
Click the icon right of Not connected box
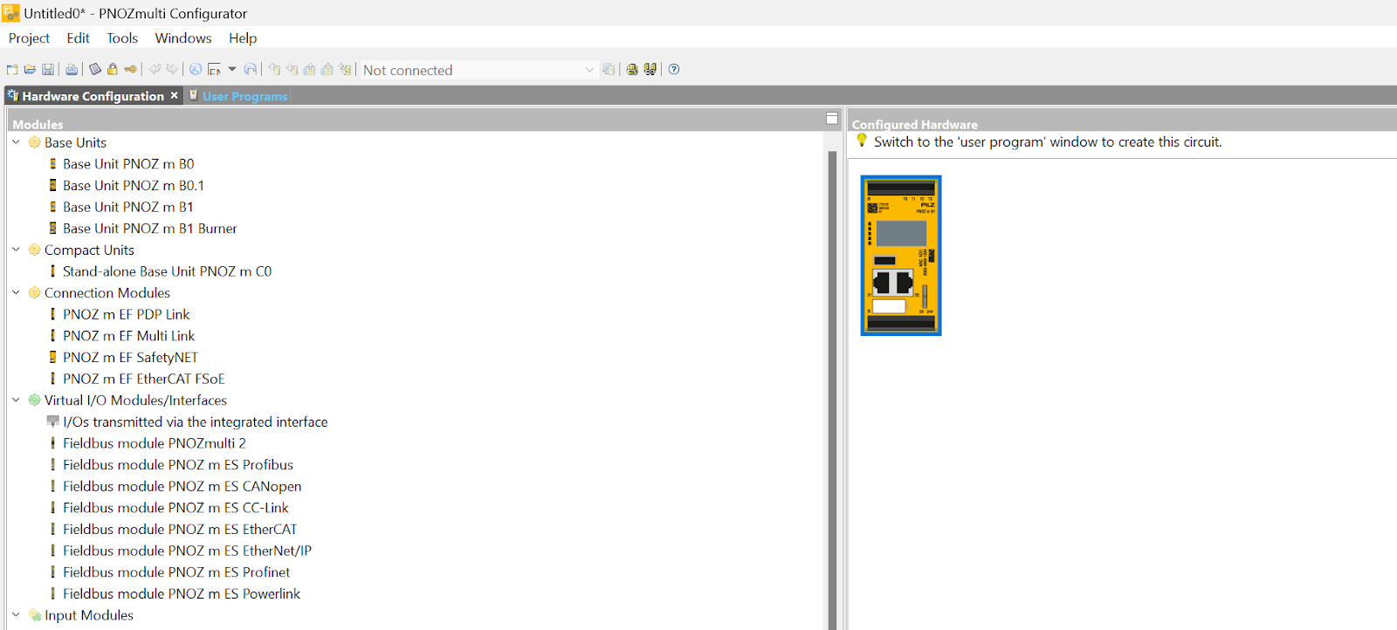(609, 70)
